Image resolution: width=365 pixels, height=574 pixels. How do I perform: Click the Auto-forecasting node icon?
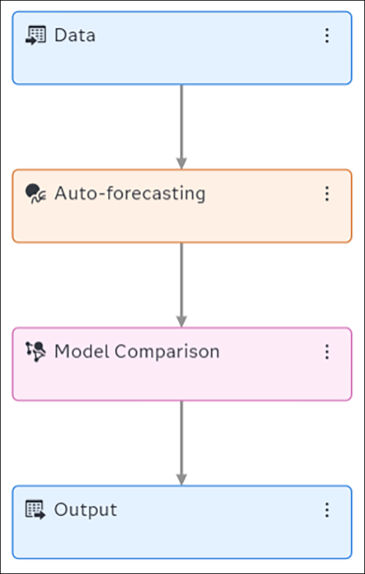point(35,193)
